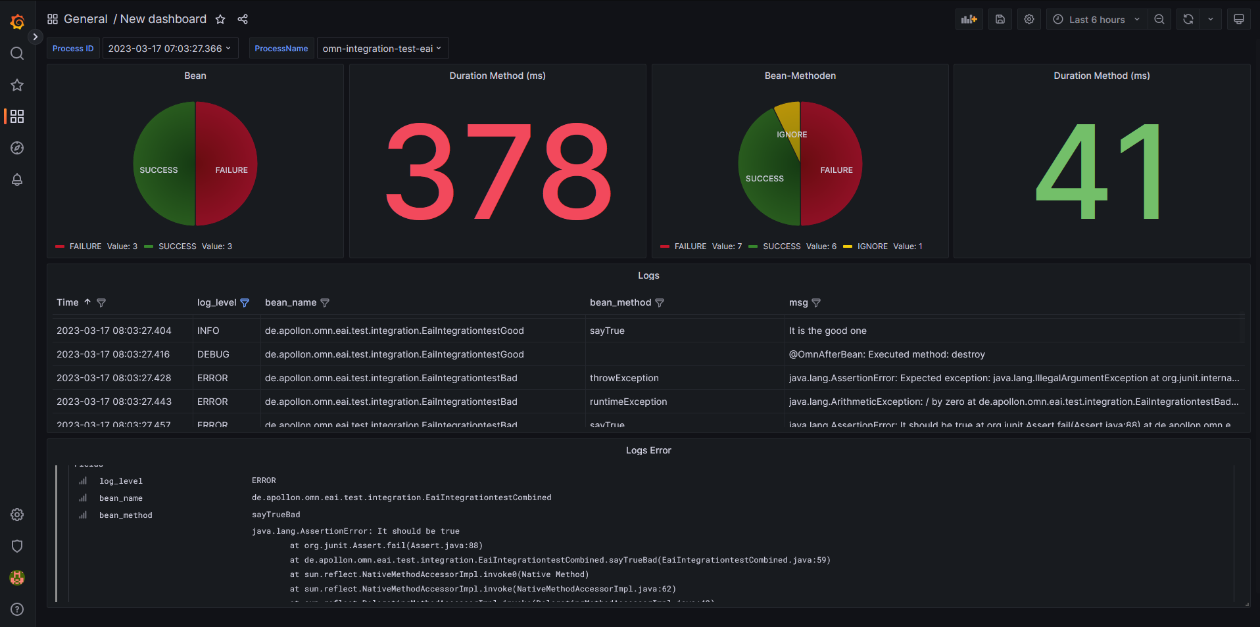Sort the table by Time column header

tap(68, 302)
